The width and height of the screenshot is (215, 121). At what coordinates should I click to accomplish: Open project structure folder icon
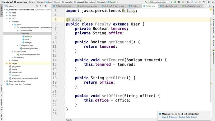[x=209, y=2]
